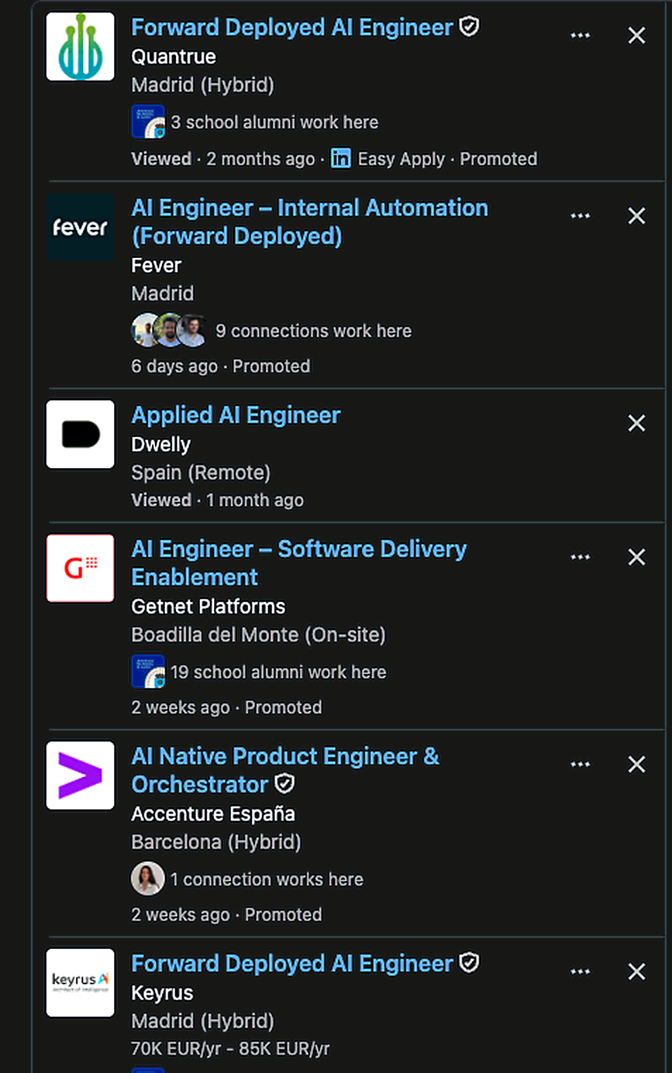Open AI Engineer – Internal Automation job

click(x=310, y=221)
